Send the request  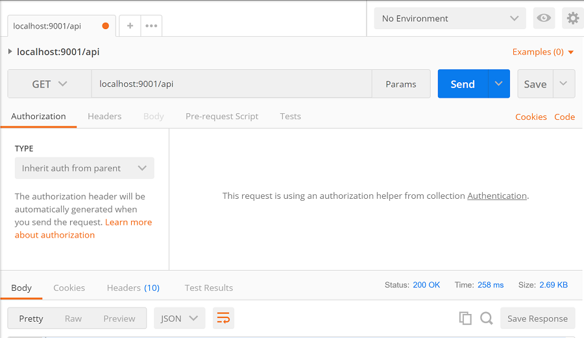coord(463,84)
